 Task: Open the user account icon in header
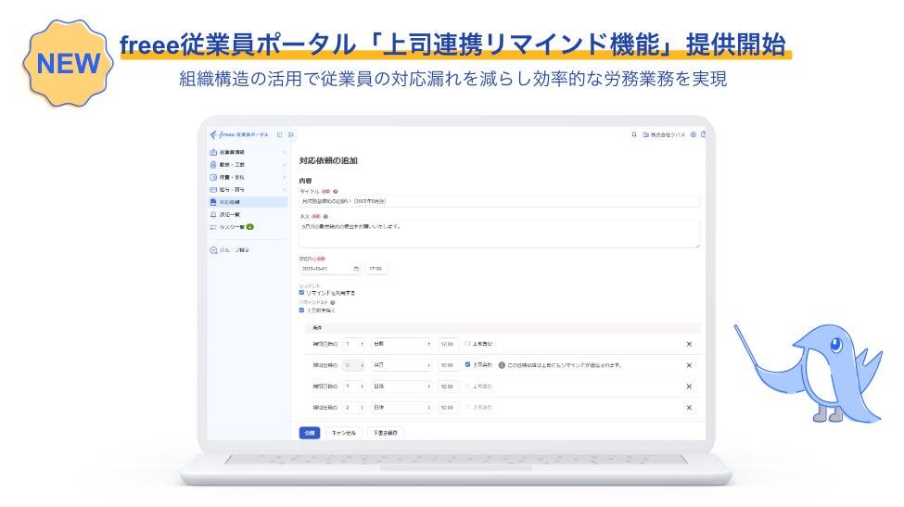tap(694, 134)
